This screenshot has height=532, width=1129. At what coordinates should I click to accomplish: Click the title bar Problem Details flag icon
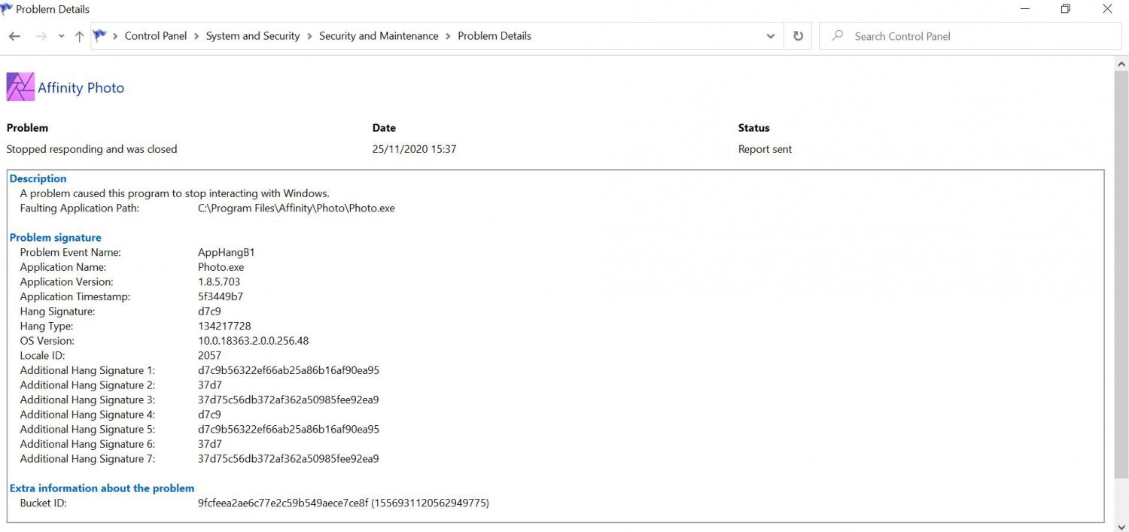pyautogui.click(x=7, y=9)
